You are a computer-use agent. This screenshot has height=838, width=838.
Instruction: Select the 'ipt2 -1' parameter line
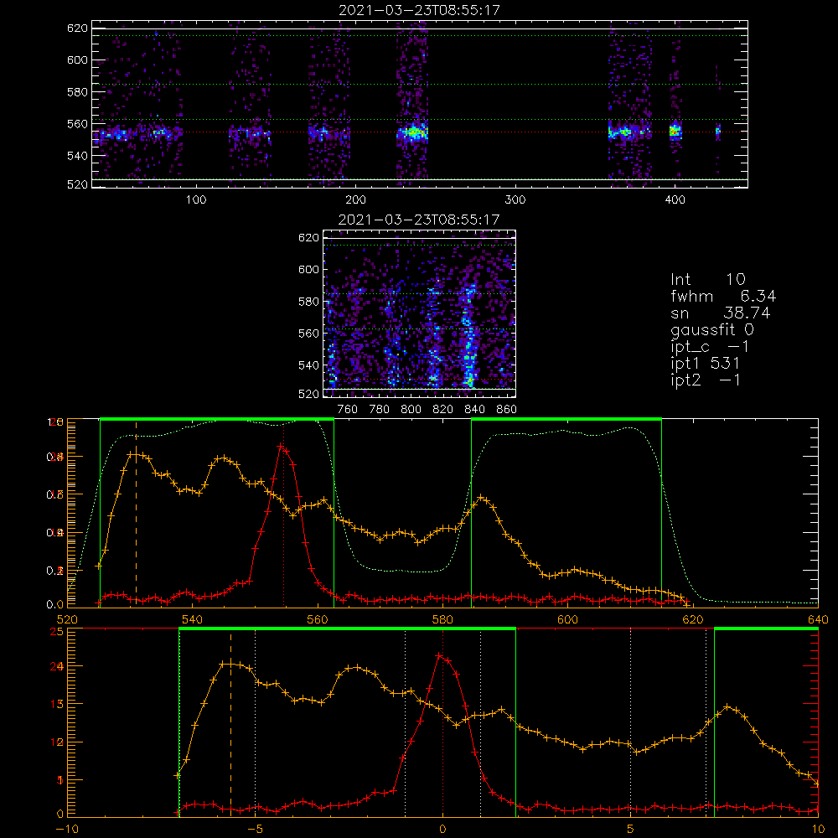point(705,380)
